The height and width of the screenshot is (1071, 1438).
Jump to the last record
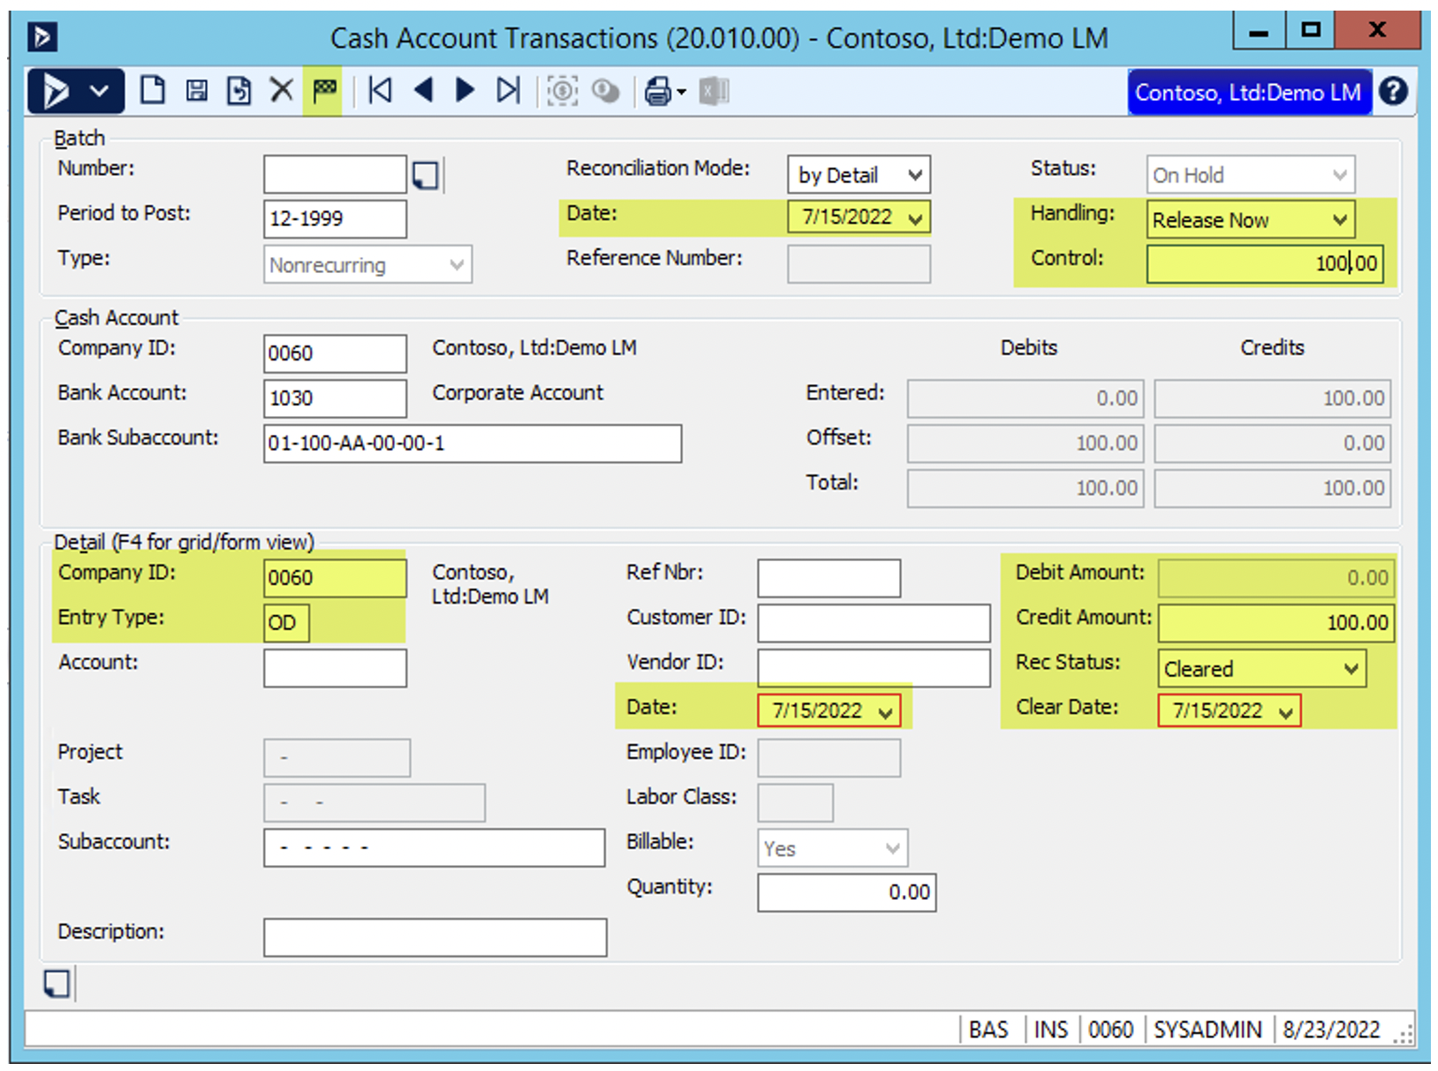508,90
